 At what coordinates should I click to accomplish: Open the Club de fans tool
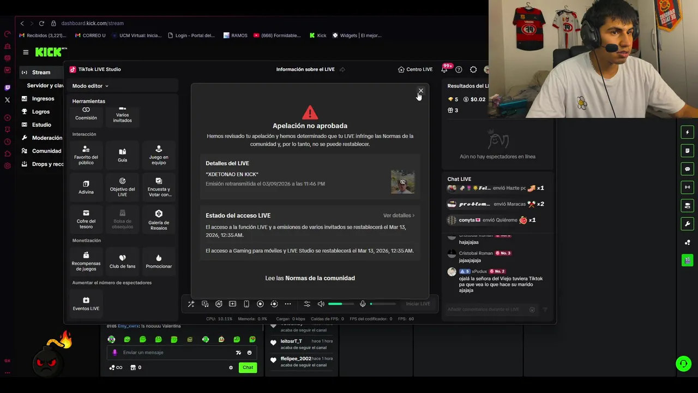(122, 261)
